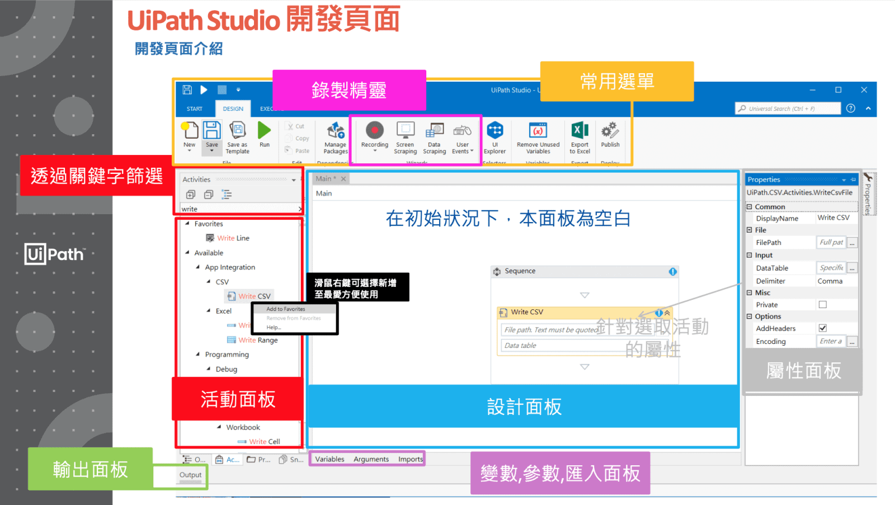Screen dimensions: 895x505
Task: Select the Write Cell activity
Action: [x=259, y=442]
